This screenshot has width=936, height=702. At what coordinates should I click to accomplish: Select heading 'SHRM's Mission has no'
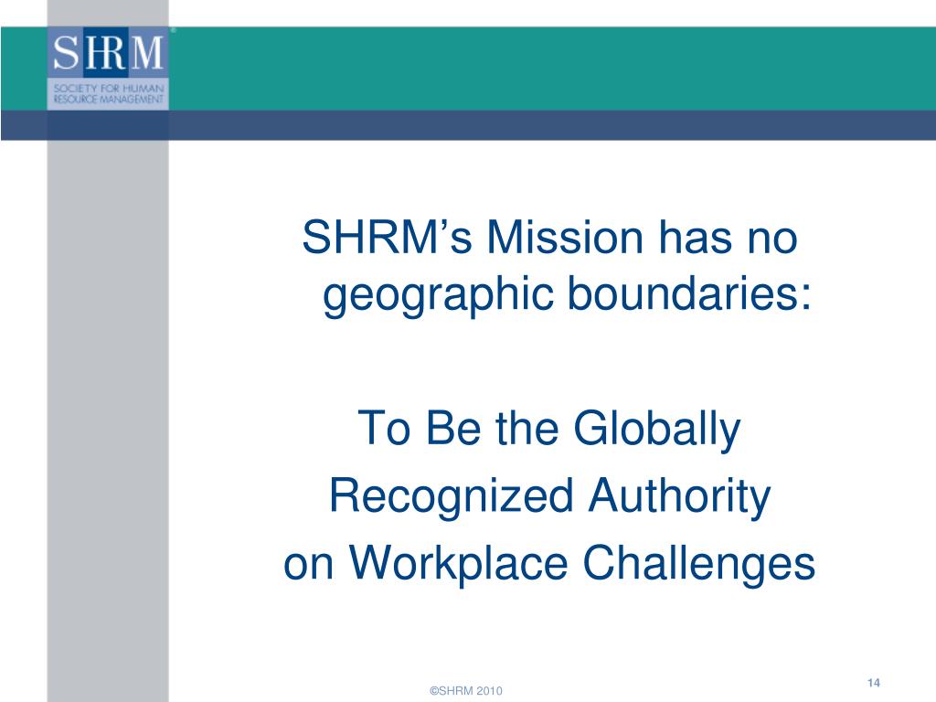(x=549, y=238)
